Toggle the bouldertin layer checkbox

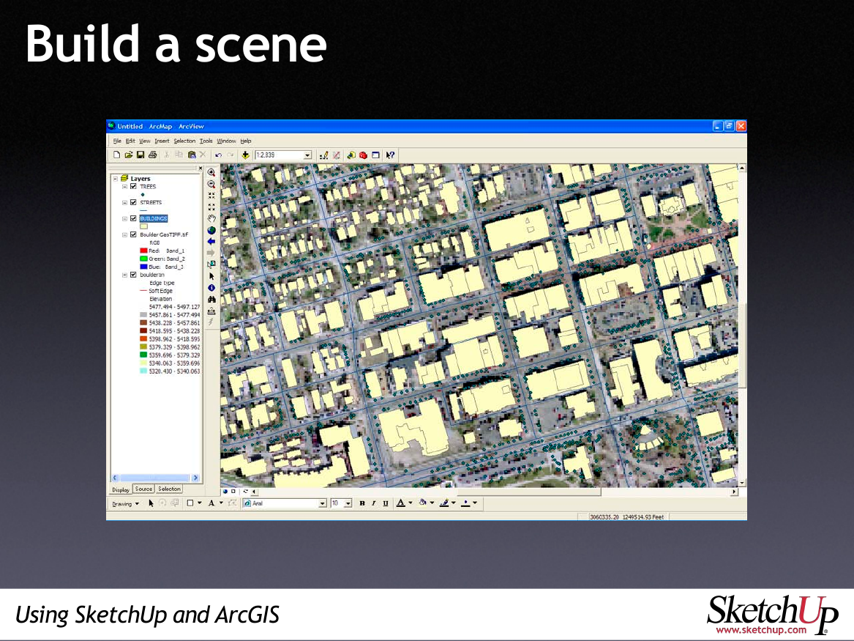[x=133, y=275]
